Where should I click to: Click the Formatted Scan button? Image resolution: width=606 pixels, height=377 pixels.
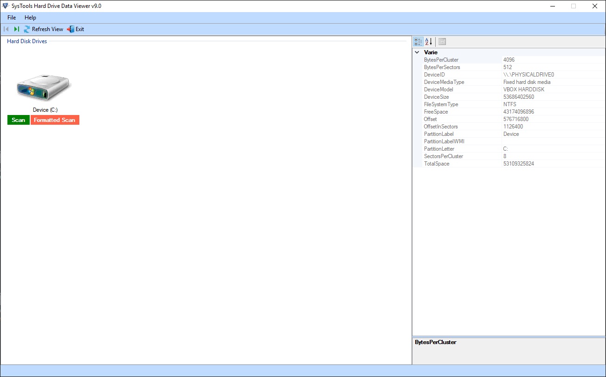tap(55, 120)
